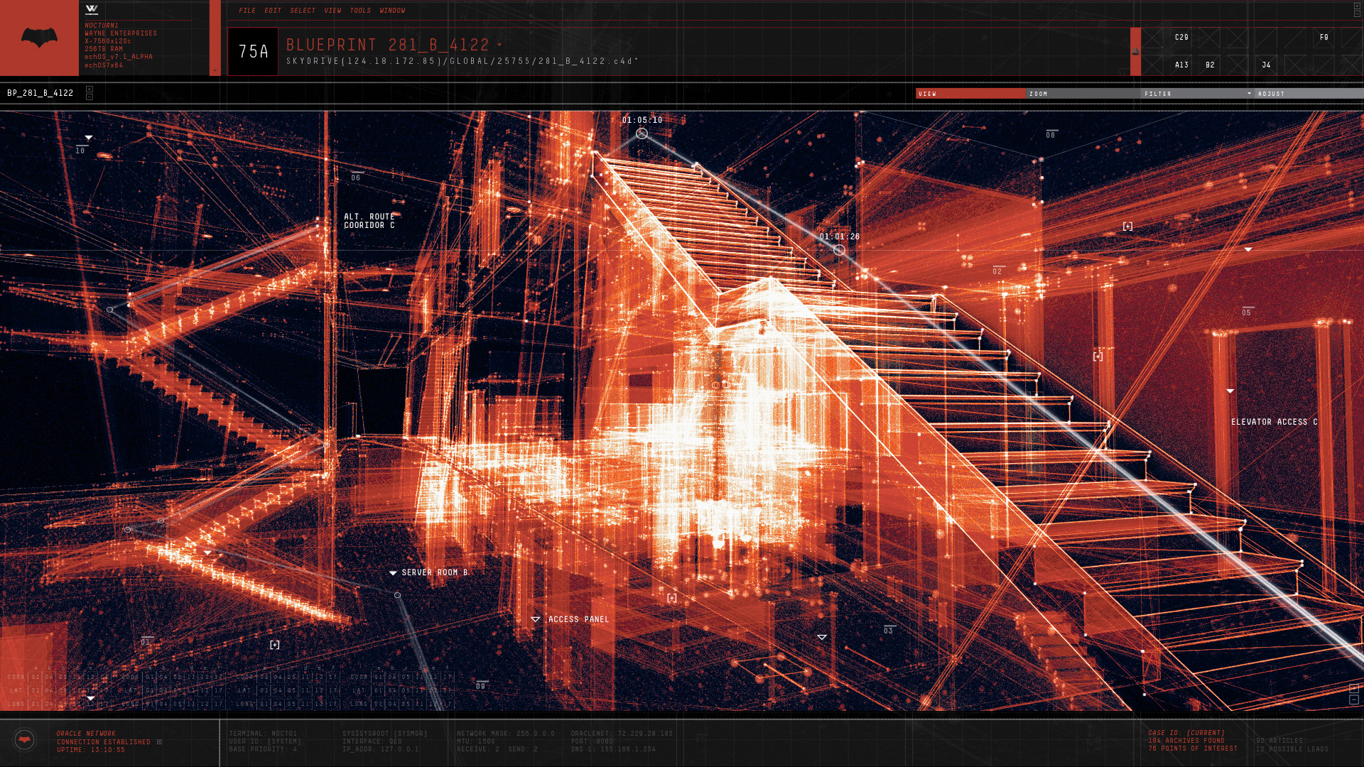Screen dimensions: 1364x767
Task: Switch to the VIEW tab
Action: [970, 94]
